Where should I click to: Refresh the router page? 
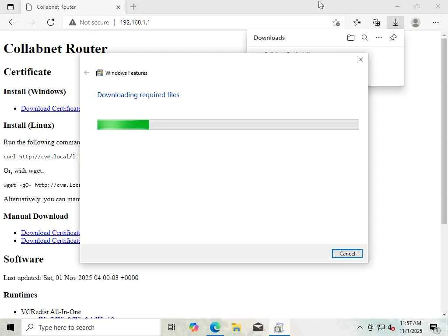51,22
